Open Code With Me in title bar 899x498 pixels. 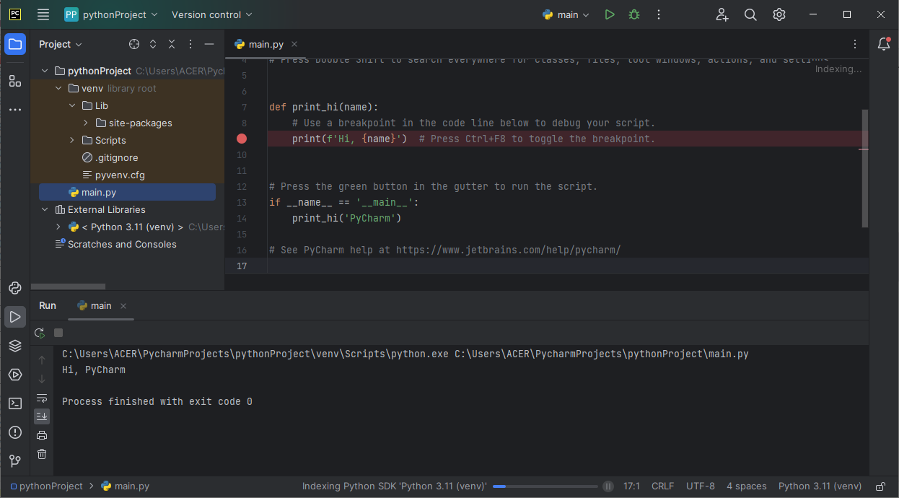722,14
